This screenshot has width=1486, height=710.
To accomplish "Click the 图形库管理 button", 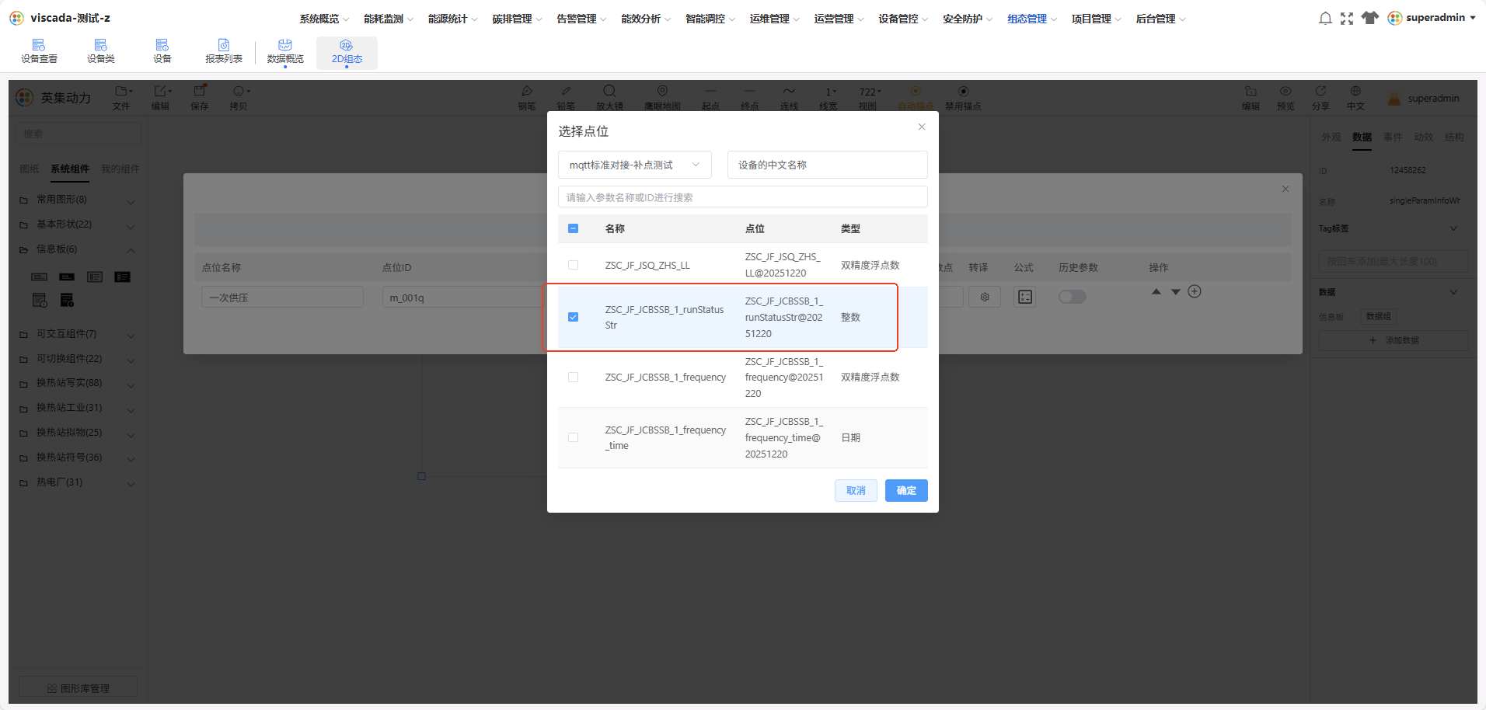I will click(x=78, y=688).
